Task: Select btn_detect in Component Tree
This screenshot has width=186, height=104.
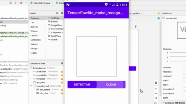Action: click(x=45, y=90)
